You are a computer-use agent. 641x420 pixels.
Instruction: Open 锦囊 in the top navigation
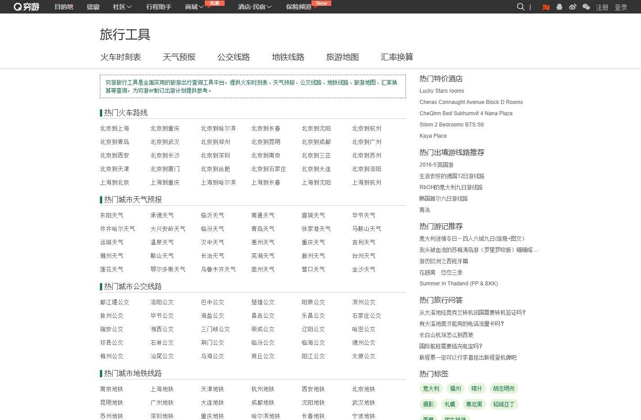click(x=93, y=7)
